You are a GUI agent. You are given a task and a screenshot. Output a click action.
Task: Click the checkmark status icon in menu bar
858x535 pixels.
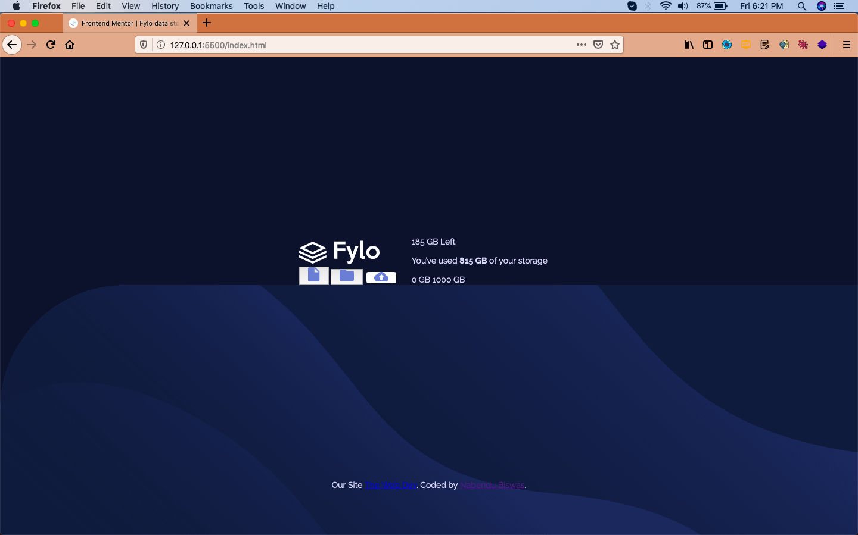[x=632, y=6]
